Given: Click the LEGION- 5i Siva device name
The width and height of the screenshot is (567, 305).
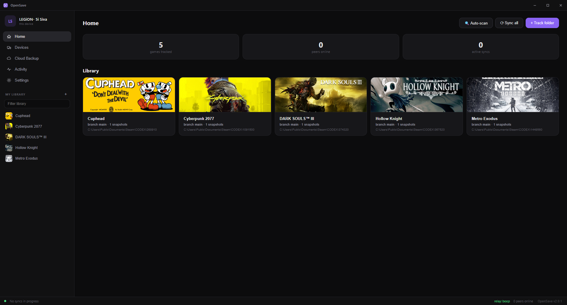Looking at the screenshot, I should (x=33, y=20).
